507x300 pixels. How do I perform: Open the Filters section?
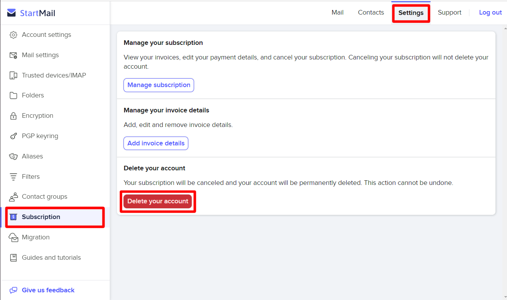pyautogui.click(x=31, y=176)
